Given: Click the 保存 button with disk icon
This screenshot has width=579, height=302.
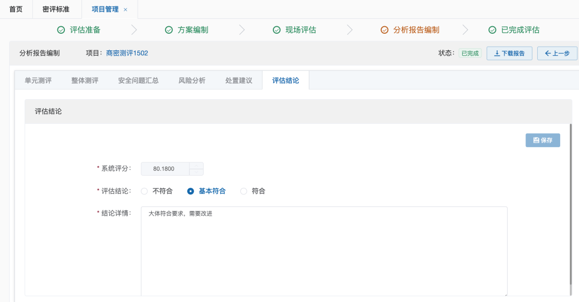Looking at the screenshot, I should [x=543, y=140].
